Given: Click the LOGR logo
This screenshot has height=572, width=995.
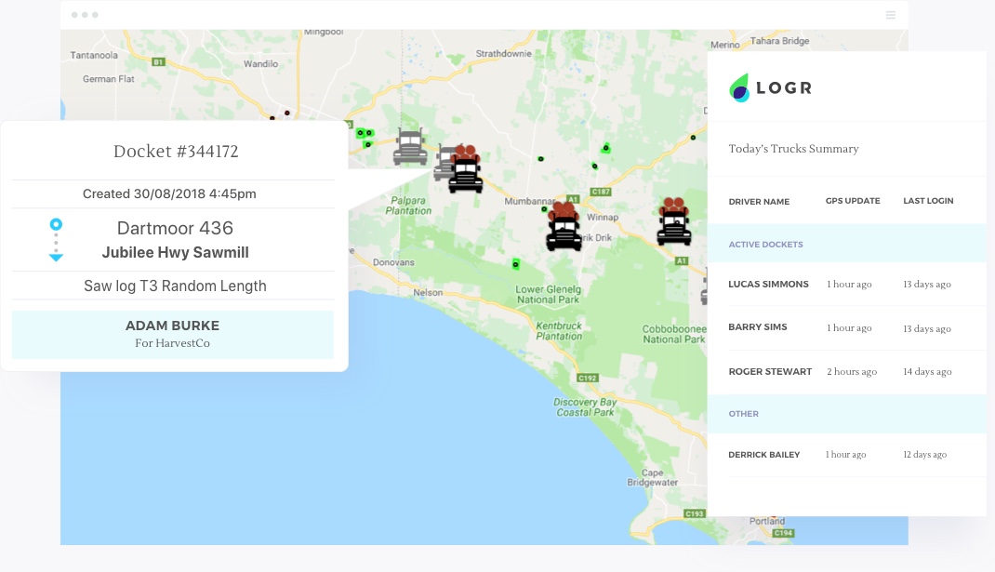Looking at the screenshot, I should (x=770, y=87).
